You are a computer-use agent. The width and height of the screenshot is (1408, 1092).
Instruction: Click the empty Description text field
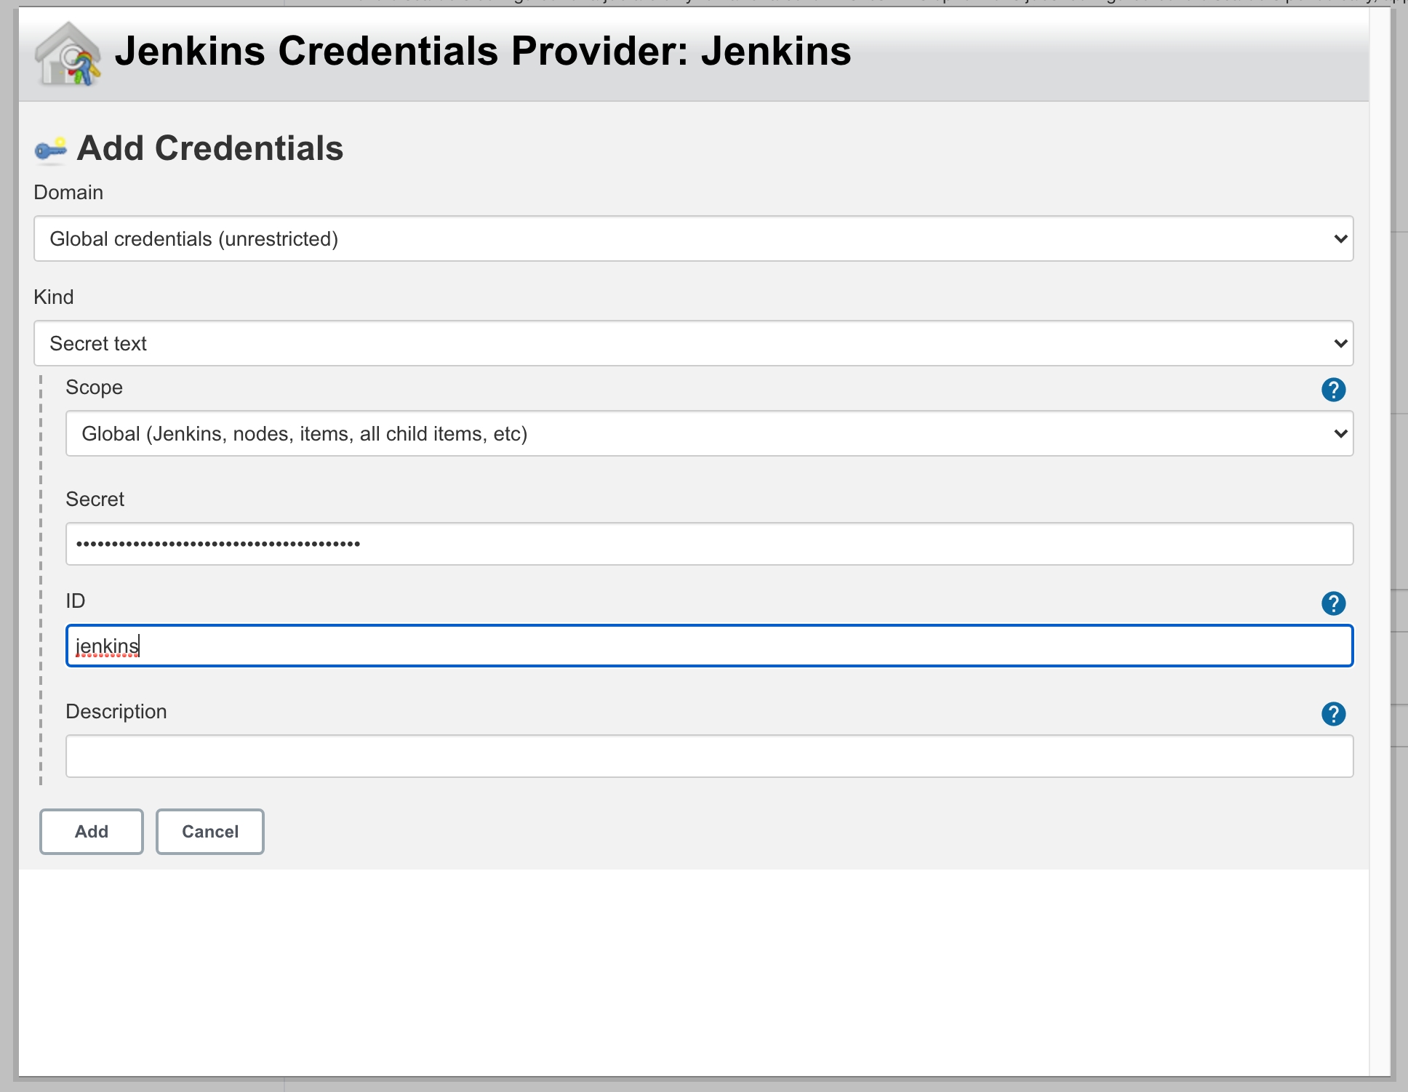pos(708,756)
